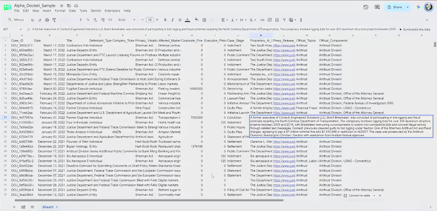Image resolution: width=437 pixels, height=211 pixels.
Task: Open the fill color picker
Action: click(x=197, y=20)
